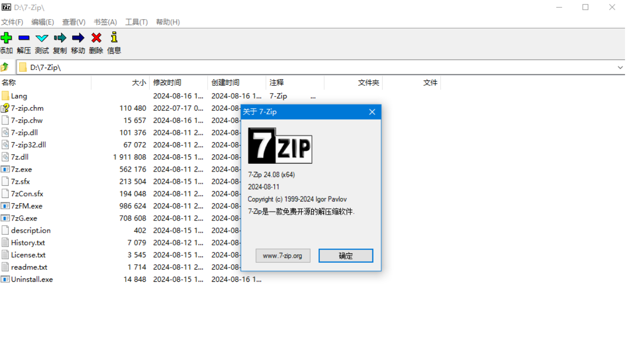The width and height of the screenshot is (626, 346).
Task: Click the 7-zip.dll file icon
Action: pos(5,132)
